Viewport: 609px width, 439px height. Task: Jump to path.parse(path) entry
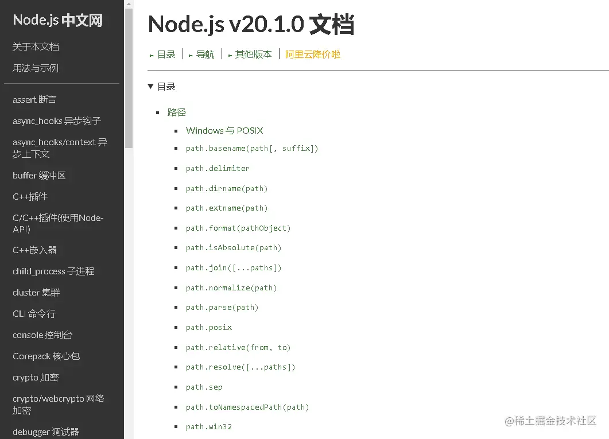[x=222, y=308]
